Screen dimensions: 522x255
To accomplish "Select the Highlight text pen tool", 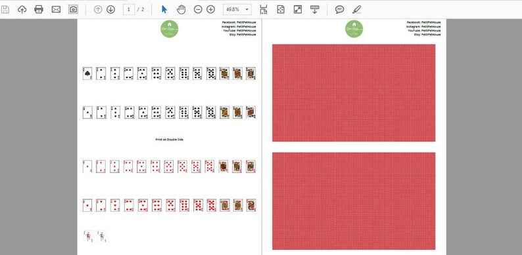I will coord(356,9).
